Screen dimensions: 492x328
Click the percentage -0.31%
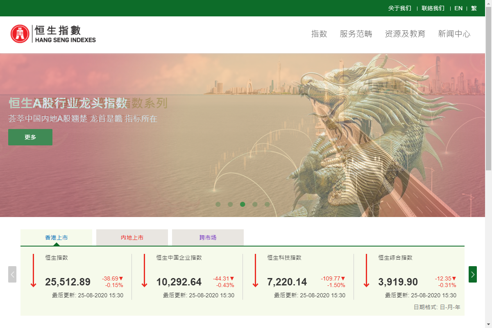pyautogui.click(x=447, y=285)
